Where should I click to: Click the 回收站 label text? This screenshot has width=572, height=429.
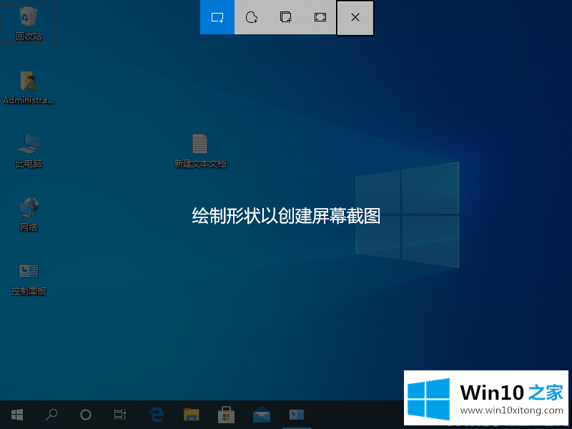tap(29, 36)
